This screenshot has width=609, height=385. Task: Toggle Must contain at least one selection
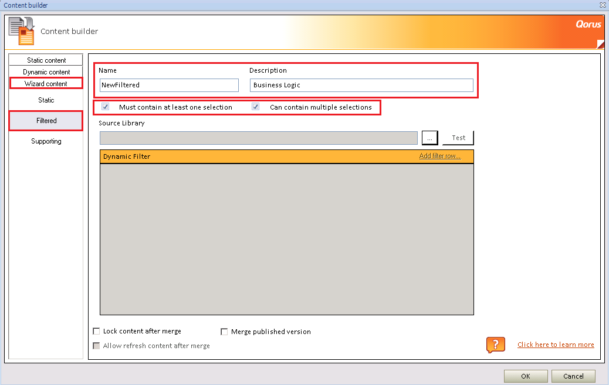click(105, 107)
